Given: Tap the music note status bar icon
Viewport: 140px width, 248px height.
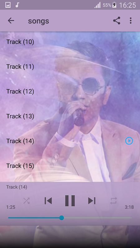Looking at the screenshot, I should point(17,5).
